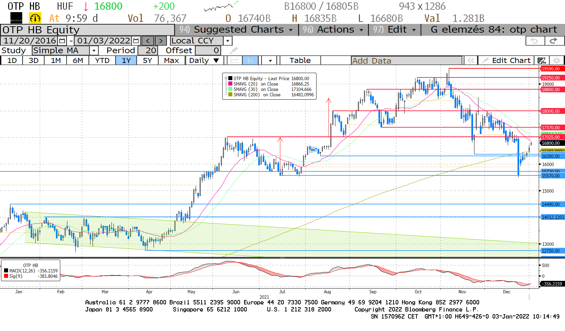Select the 1Y time range tab

126,61
